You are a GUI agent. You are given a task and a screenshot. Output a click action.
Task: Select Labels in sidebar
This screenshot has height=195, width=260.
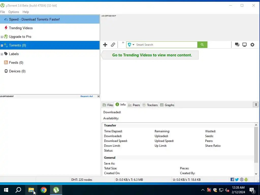pos(50,54)
